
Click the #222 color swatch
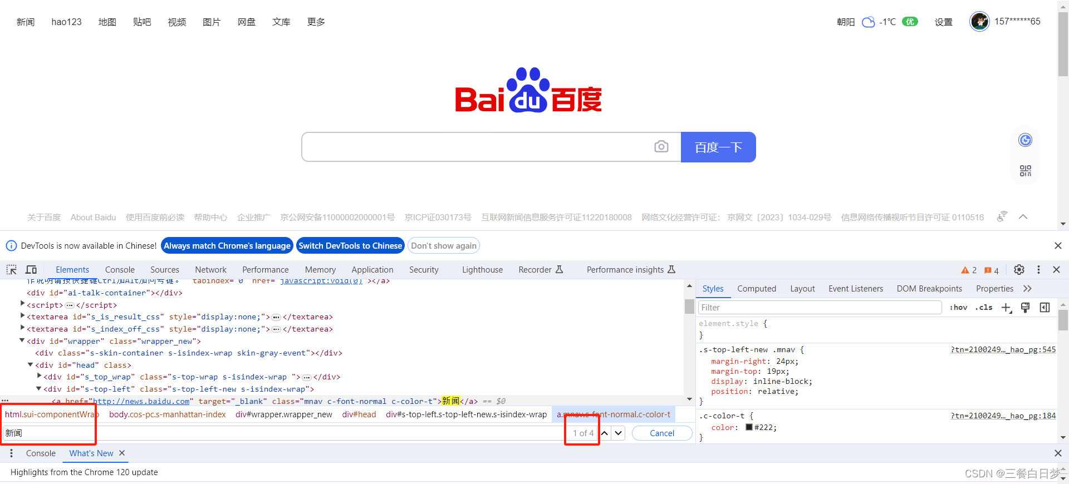click(749, 427)
